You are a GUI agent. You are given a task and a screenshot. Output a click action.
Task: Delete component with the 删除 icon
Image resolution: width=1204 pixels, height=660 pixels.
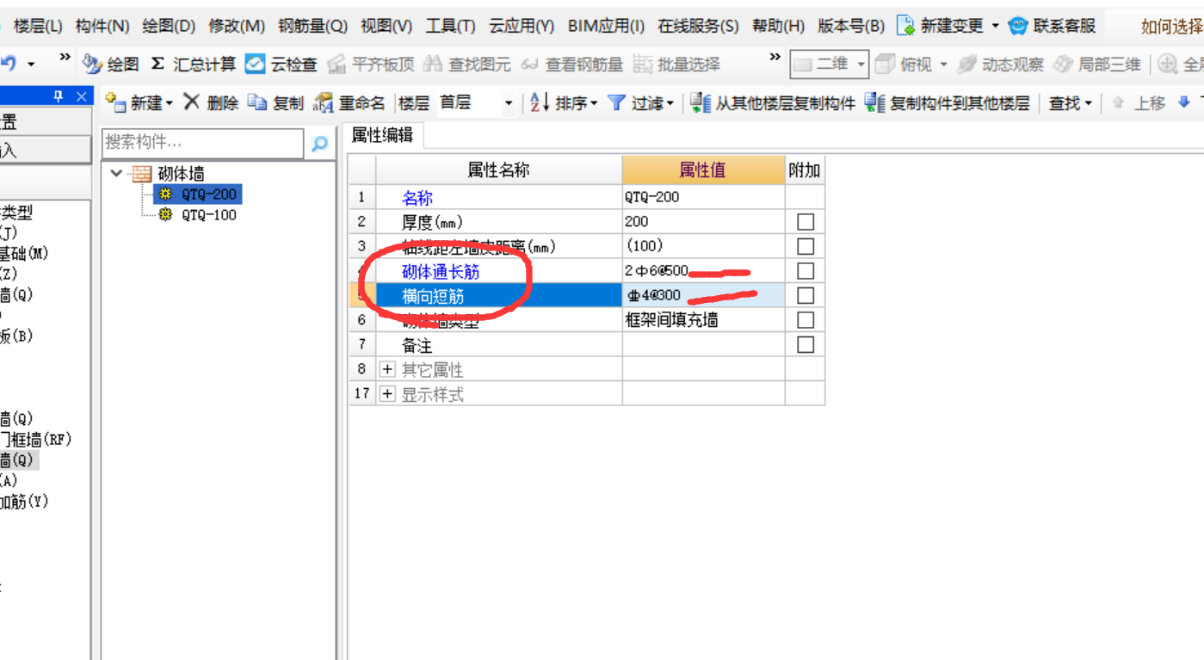(191, 102)
